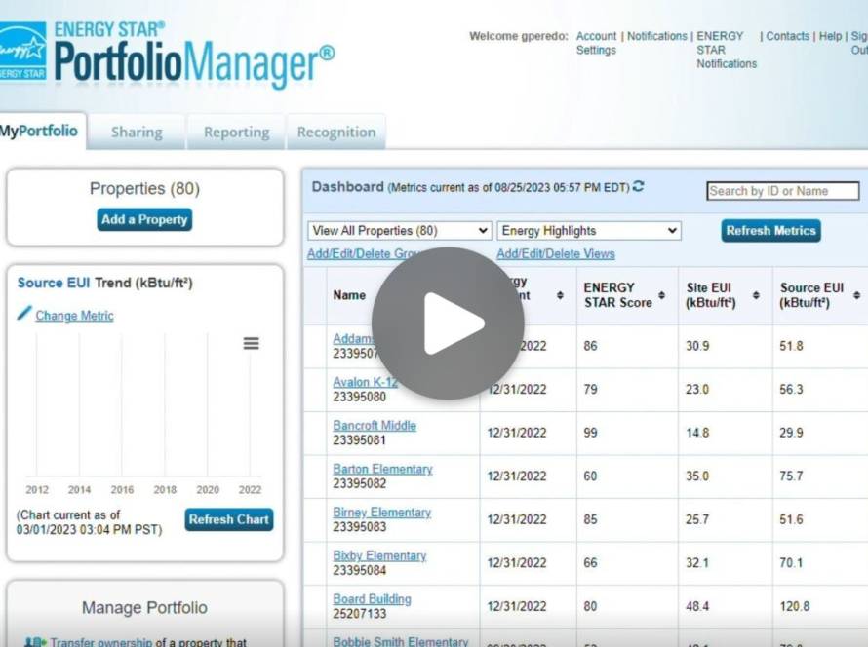Viewport: 868px width, 647px height.
Task: Click the Refresh Metrics button
Action: click(770, 231)
